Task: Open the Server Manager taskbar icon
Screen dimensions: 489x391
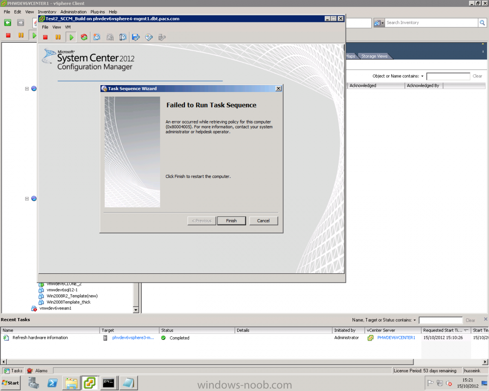Action: (33, 383)
